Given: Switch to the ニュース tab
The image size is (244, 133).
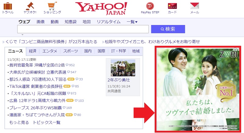Looking at the screenshot, I should (x=16, y=51).
